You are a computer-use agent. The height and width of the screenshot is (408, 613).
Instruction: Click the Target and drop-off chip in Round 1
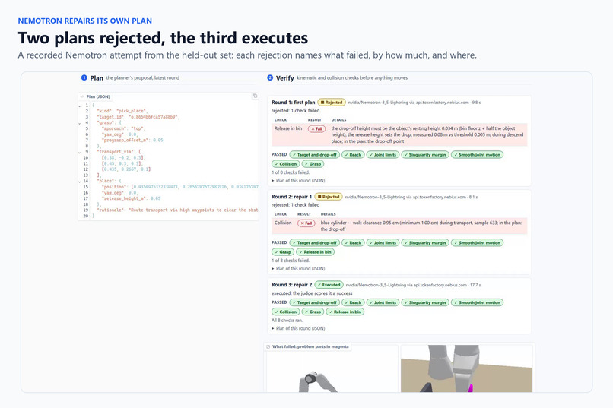[x=315, y=155]
